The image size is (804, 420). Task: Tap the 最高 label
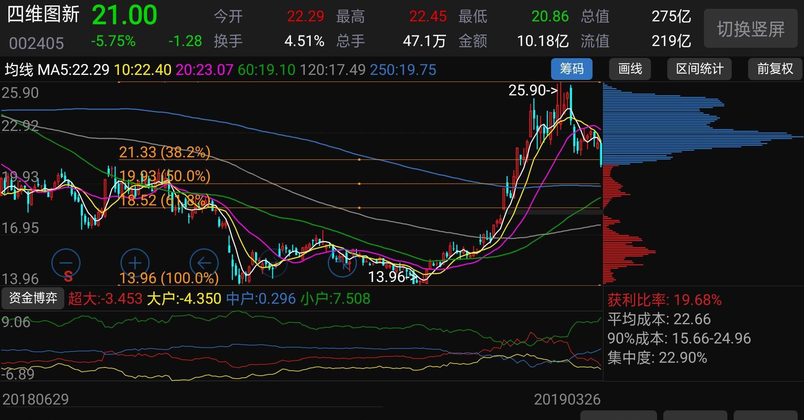[x=350, y=16]
